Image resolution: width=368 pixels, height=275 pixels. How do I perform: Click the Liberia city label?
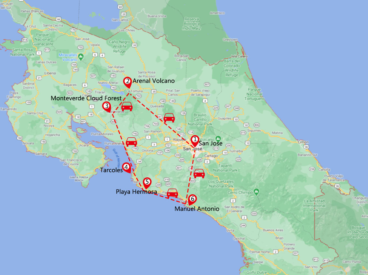pos(50,73)
